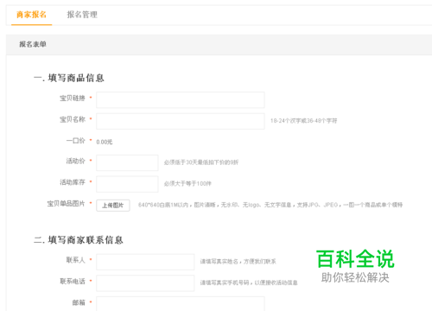Click the 活动库存 field label
The width and height of the screenshot is (432, 311).
pos(73,182)
